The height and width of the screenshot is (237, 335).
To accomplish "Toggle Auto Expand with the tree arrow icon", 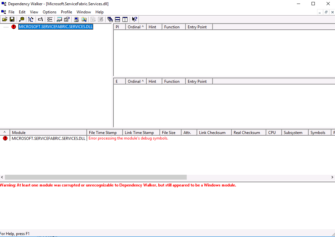I will [31, 19].
